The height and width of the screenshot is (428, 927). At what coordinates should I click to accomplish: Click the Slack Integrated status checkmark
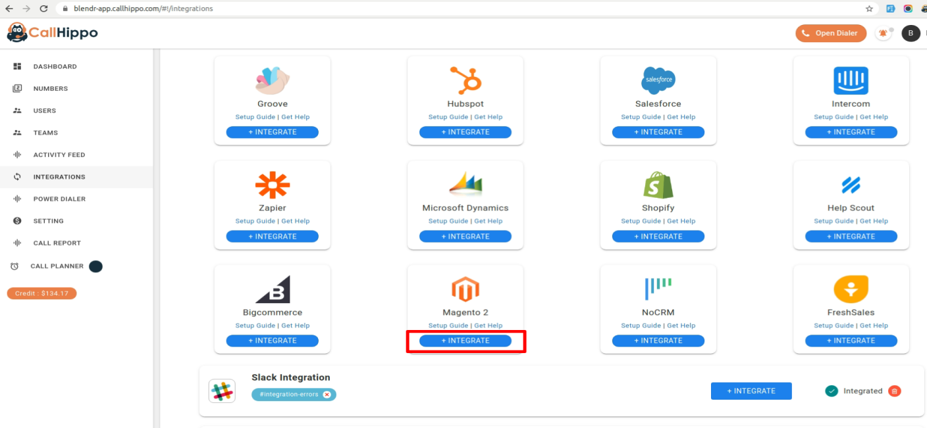coord(832,391)
